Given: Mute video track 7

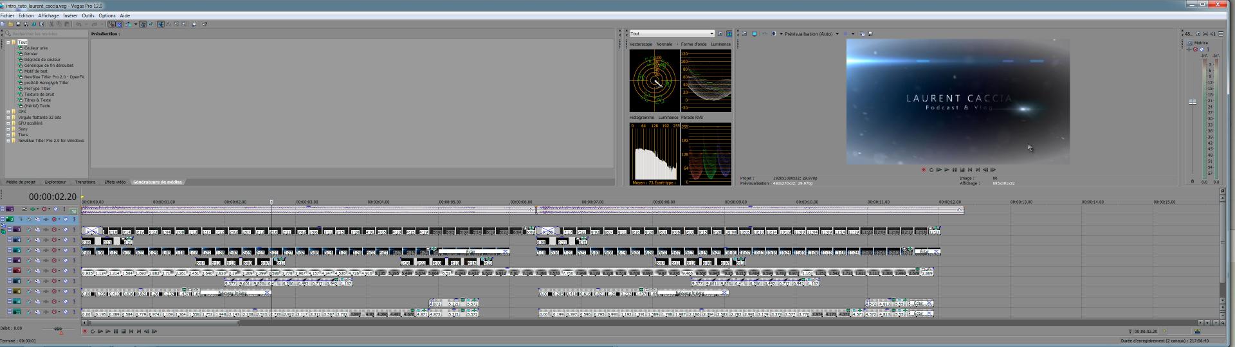Looking at the screenshot, I should point(66,271).
